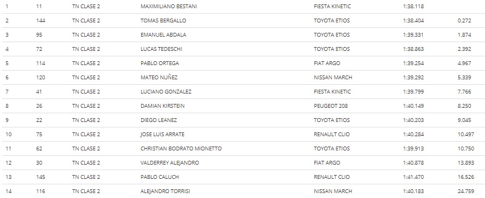Screen dimensions: 485x198
Task: Click Mateo Nuñez driver name
Action: pos(159,77)
